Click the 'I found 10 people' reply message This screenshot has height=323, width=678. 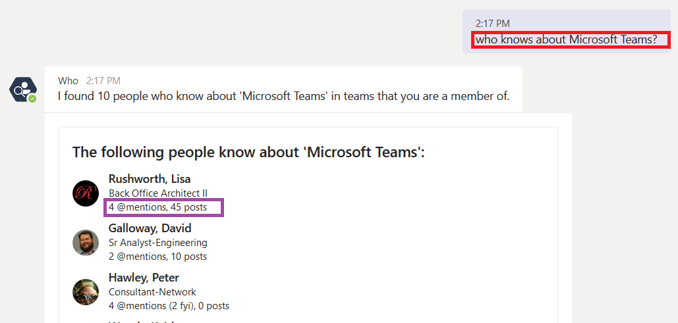pos(283,96)
